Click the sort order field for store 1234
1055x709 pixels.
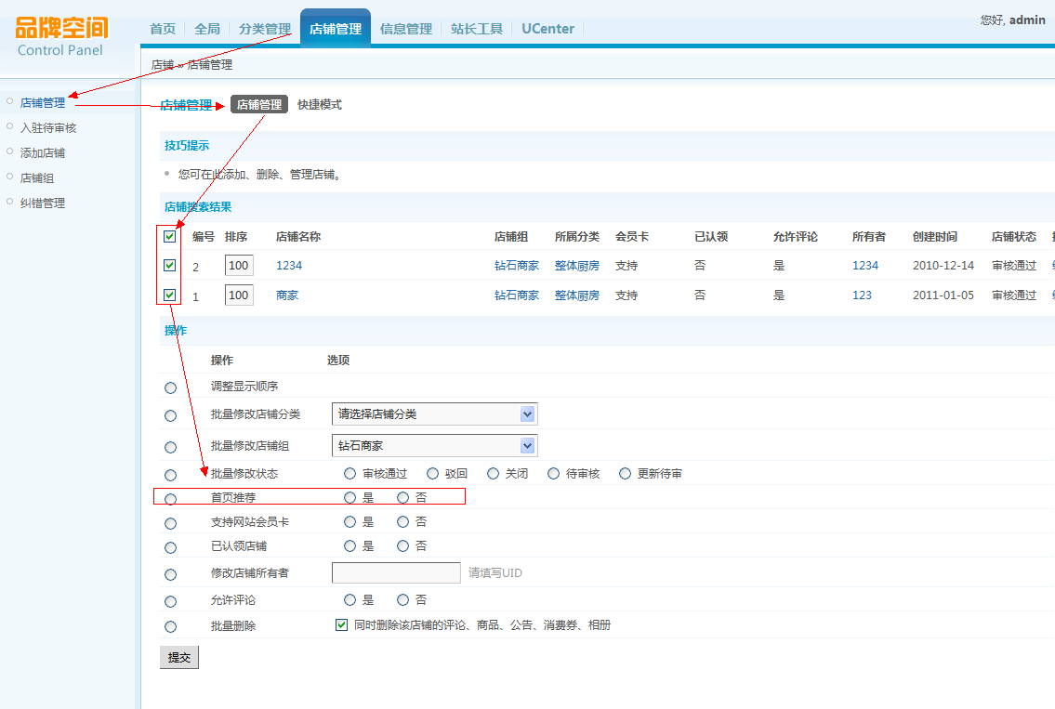click(x=239, y=266)
